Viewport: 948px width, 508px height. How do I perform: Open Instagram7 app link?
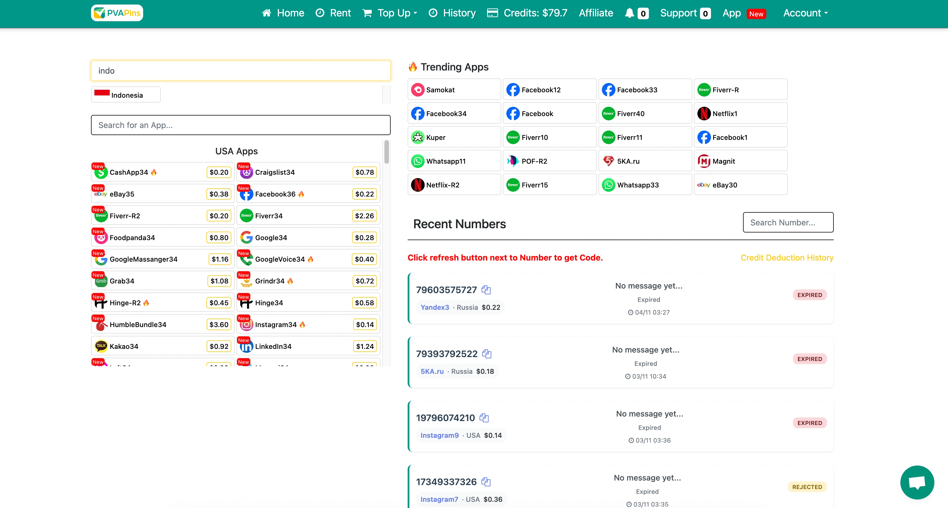(439, 499)
